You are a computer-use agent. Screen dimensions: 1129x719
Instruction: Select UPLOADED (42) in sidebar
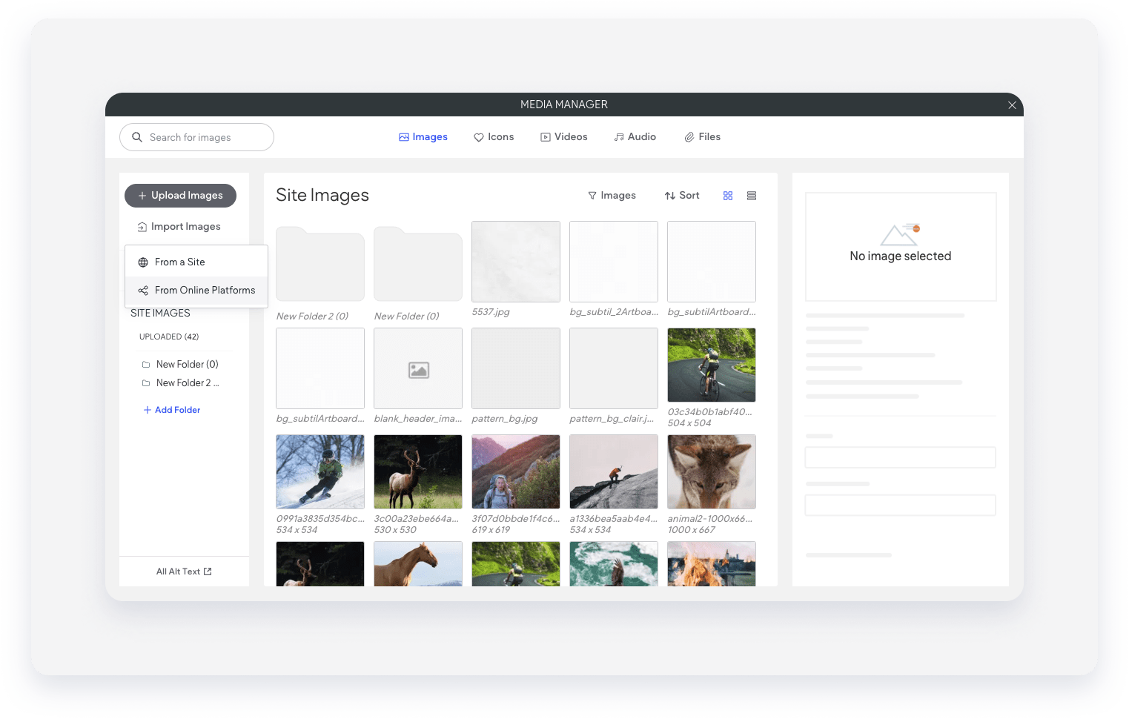(x=169, y=337)
